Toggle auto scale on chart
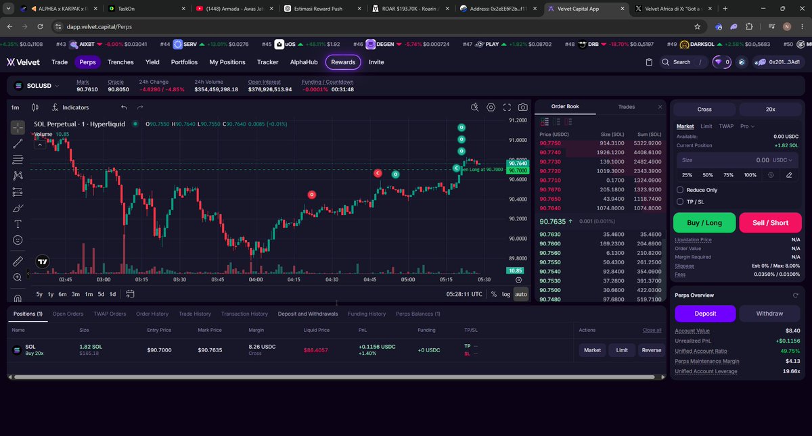This screenshot has width=812, height=436. 520,294
